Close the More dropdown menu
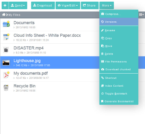Screen dimensions: 145x134 pyautogui.click(x=106, y=5)
